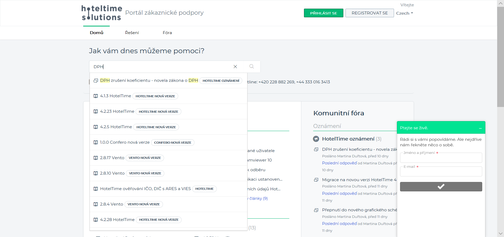Click the REGISTROVAT SE button

coord(370,13)
